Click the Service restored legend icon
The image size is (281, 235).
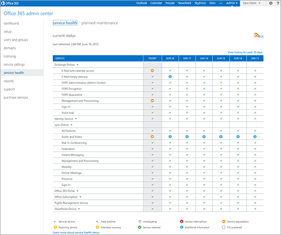click(139, 227)
